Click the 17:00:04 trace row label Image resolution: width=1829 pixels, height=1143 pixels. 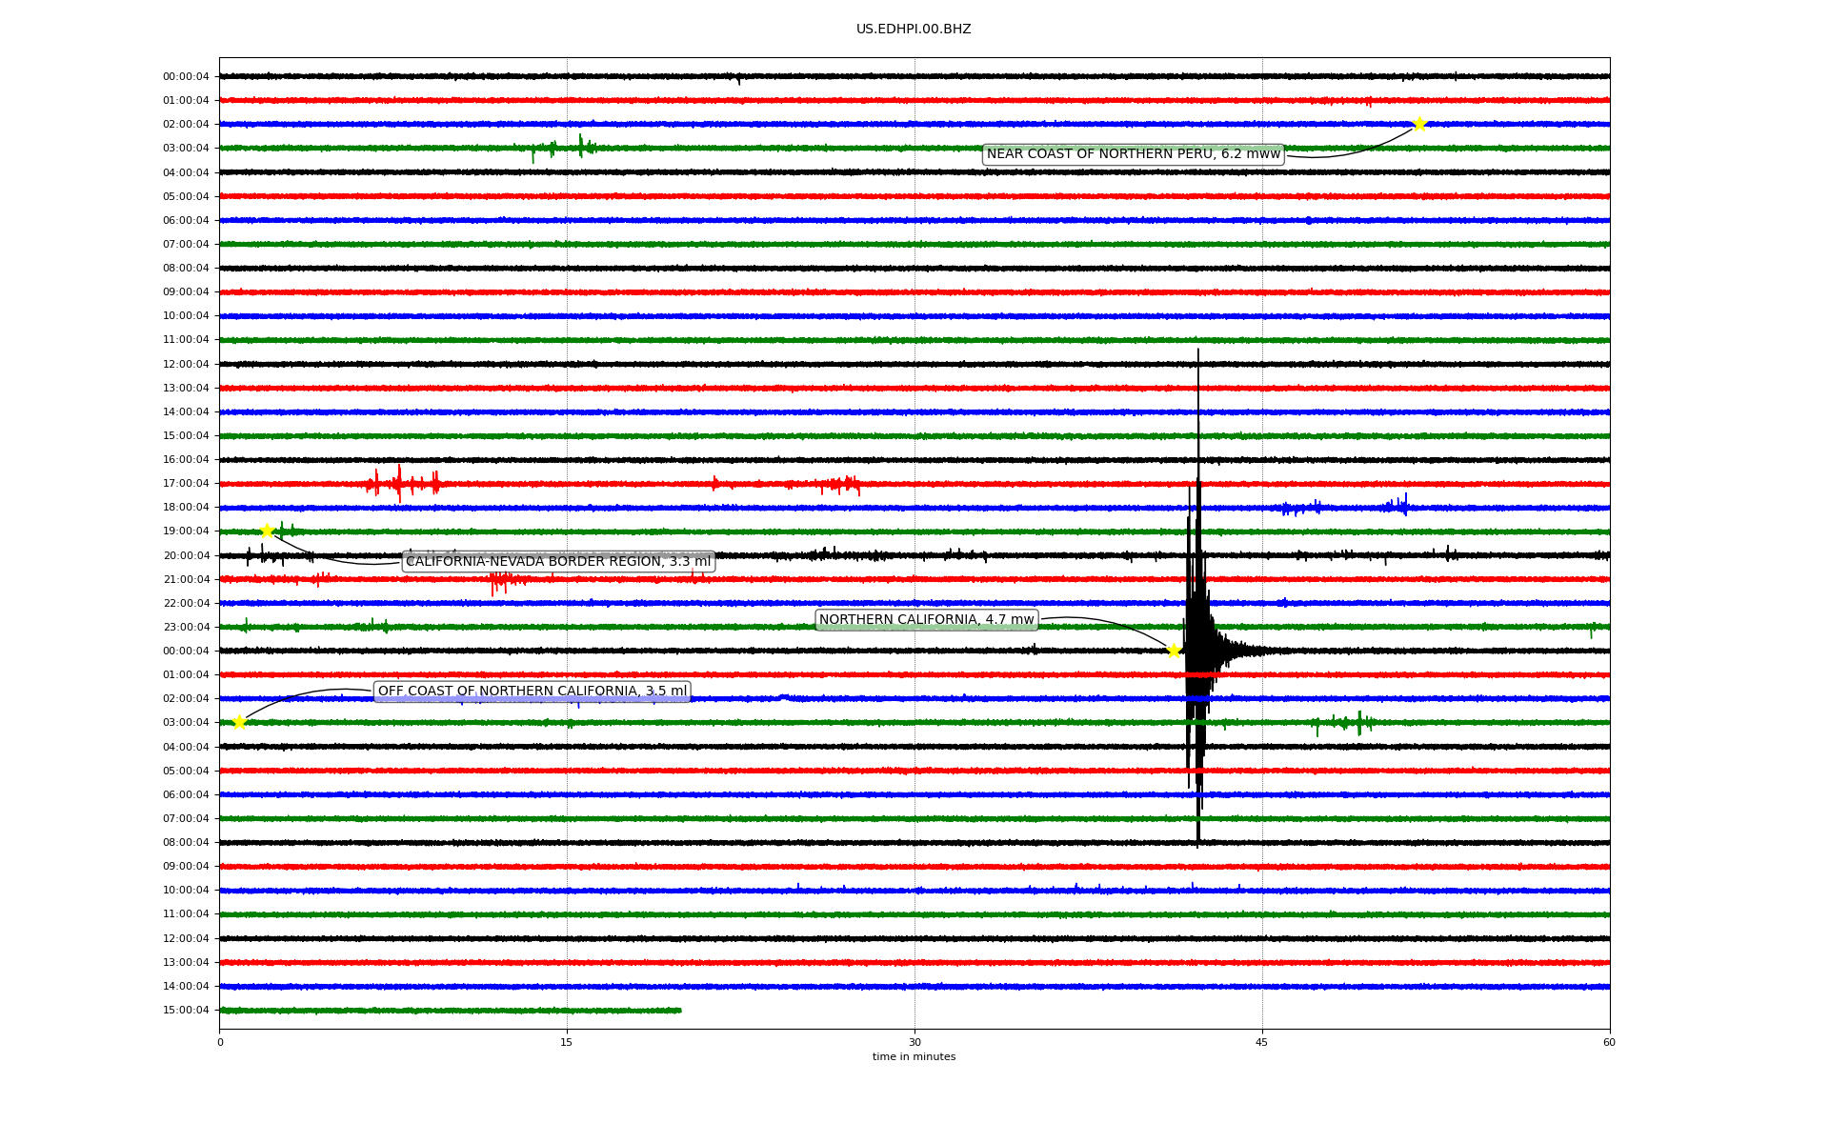pyautogui.click(x=186, y=484)
